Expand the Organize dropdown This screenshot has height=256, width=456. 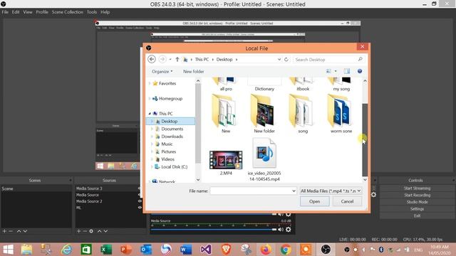(x=162, y=71)
